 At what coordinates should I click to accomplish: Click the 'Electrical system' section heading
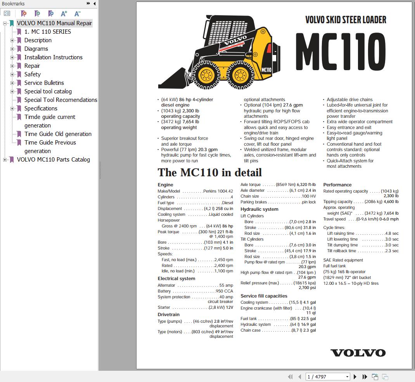176,279
